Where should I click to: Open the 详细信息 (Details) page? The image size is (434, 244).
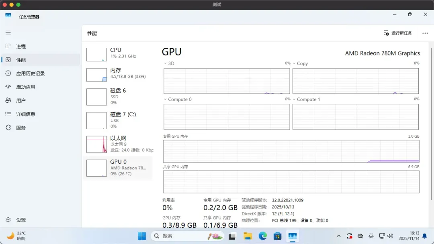(x=25, y=114)
